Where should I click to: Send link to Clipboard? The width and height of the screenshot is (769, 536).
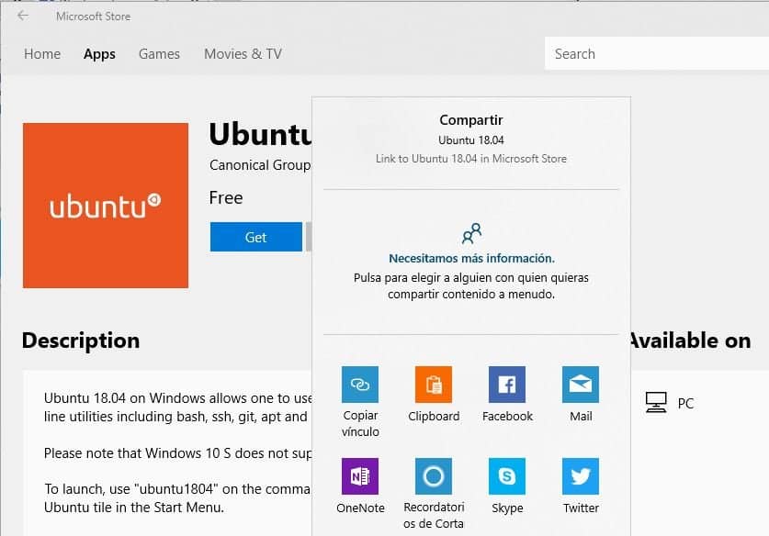coord(433,385)
